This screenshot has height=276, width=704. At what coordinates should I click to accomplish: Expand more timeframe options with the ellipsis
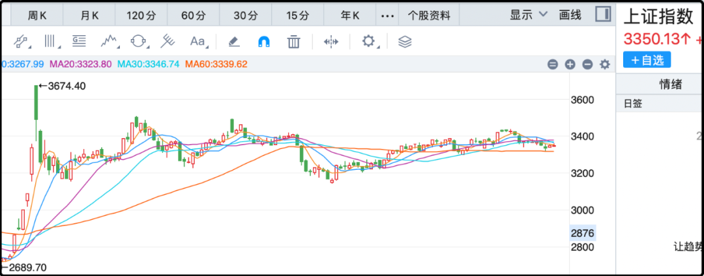387,15
